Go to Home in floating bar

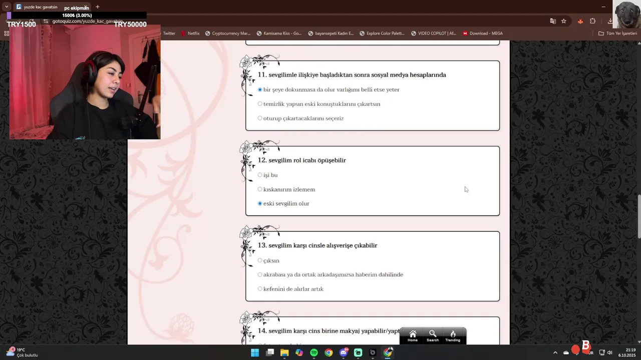pos(413,336)
